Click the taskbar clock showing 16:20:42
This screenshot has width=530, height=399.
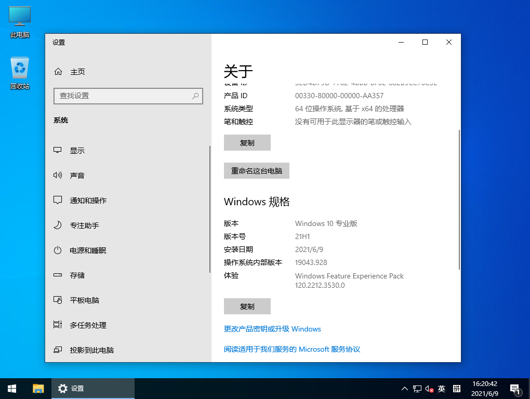[x=485, y=389]
